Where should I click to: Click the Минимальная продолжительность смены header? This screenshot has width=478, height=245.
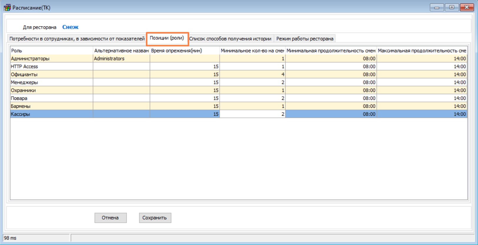click(x=331, y=51)
